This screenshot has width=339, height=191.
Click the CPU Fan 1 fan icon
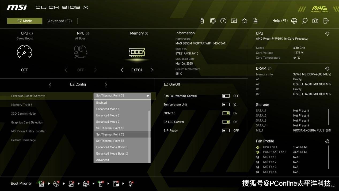pos(258,147)
